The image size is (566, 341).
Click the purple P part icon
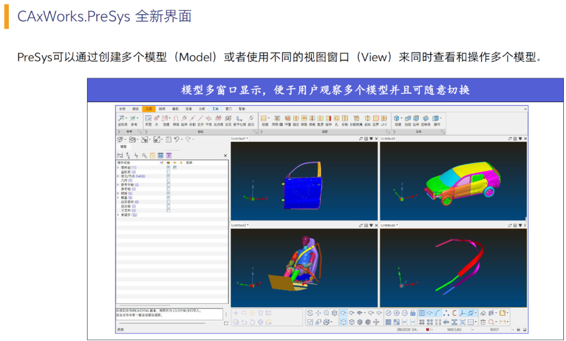169,156
